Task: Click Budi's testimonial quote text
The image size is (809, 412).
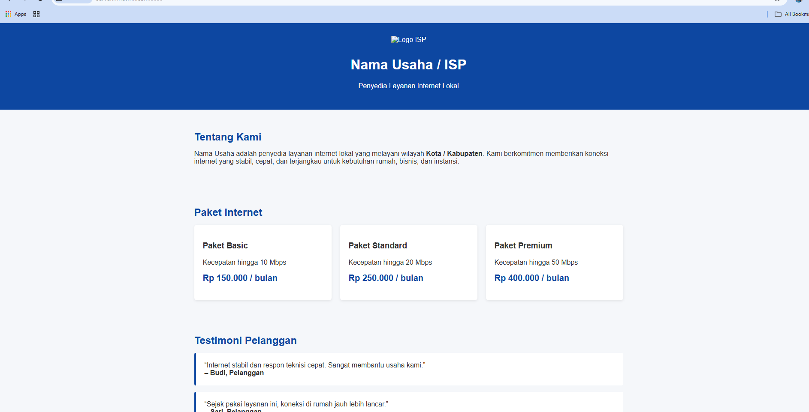Action: (314, 365)
